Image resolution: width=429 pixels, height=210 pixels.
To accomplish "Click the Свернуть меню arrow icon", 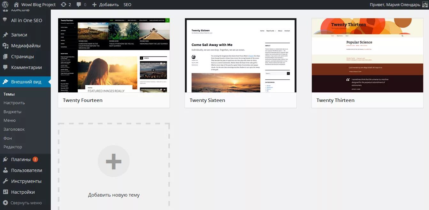I will (5, 203).
